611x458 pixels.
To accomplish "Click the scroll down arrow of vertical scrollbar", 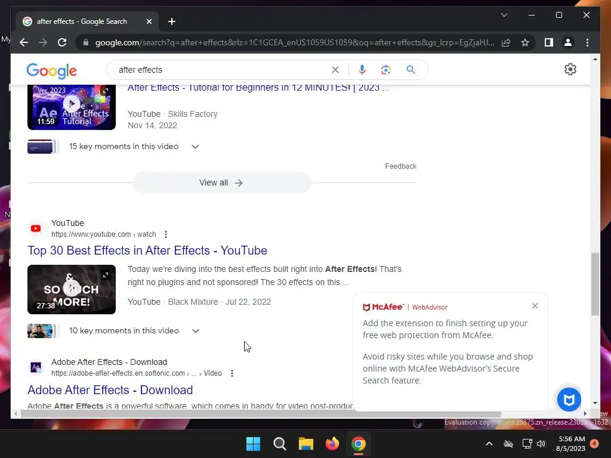I will 595,404.
